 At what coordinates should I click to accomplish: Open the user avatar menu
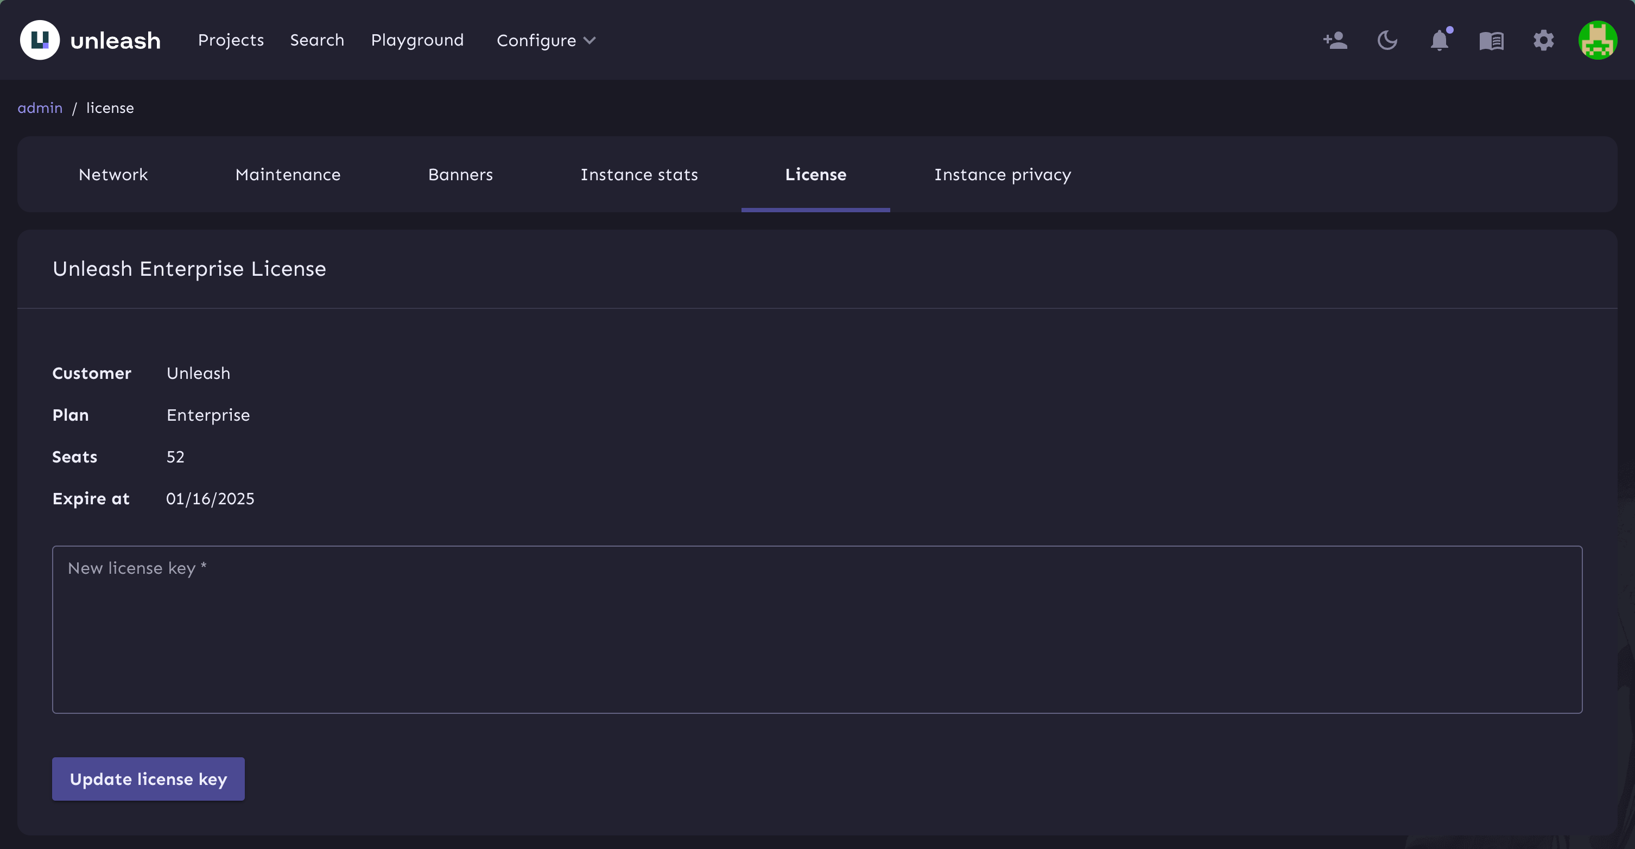click(1597, 41)
